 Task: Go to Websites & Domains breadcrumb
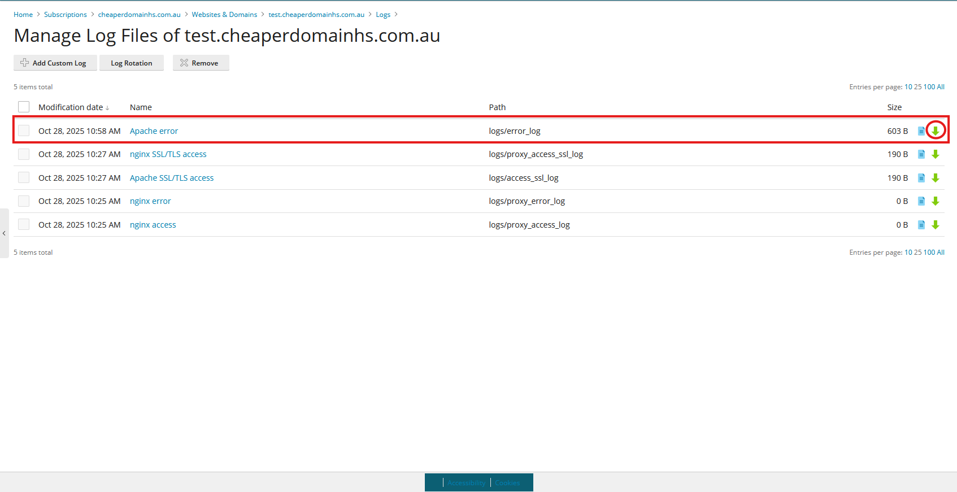[x=224, y=15]
